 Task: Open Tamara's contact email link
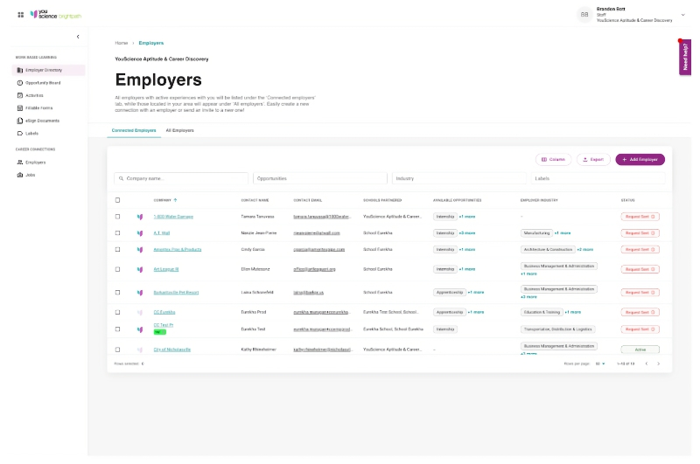tap(321, 217)
